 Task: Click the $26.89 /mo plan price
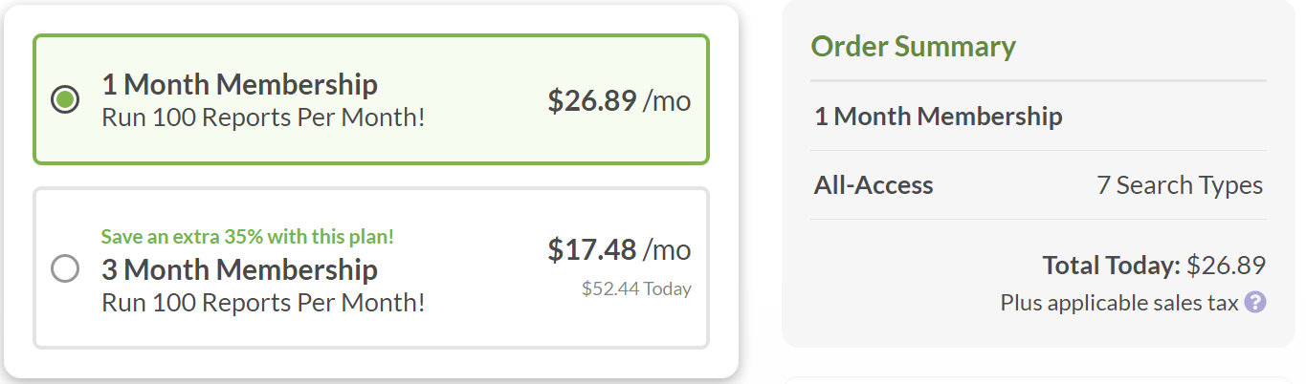[618, 100]
